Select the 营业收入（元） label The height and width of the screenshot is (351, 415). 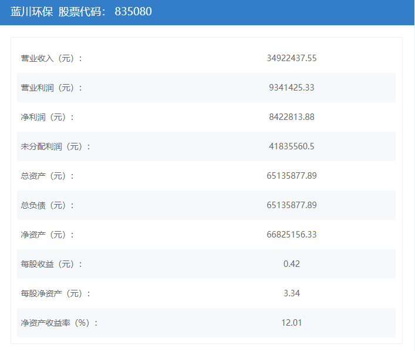(52, 58)
